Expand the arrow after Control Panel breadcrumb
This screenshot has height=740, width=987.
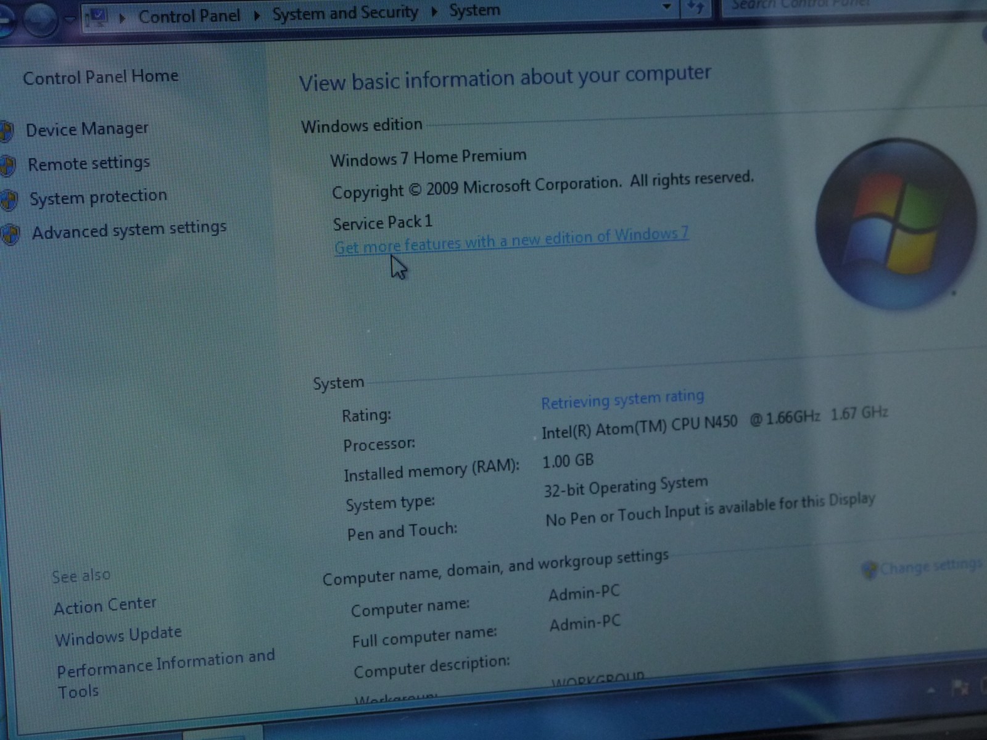point(257,15)
